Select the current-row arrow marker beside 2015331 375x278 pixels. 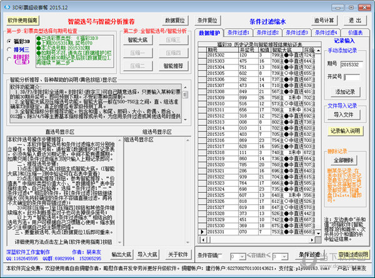202,232
